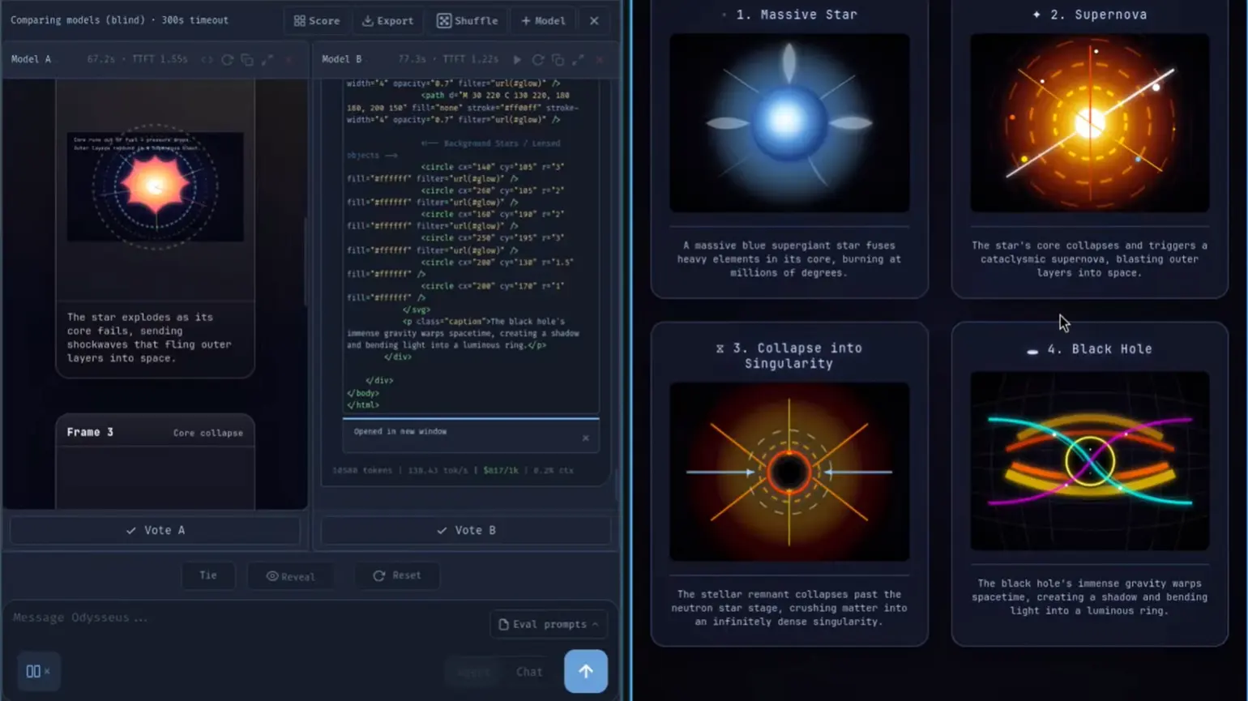Open the Eval prompts dropdown
This screenshot has width=1248, height=701.
(549, 624)
